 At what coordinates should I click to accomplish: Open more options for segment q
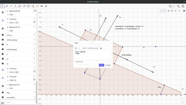[x=34, y=27]
